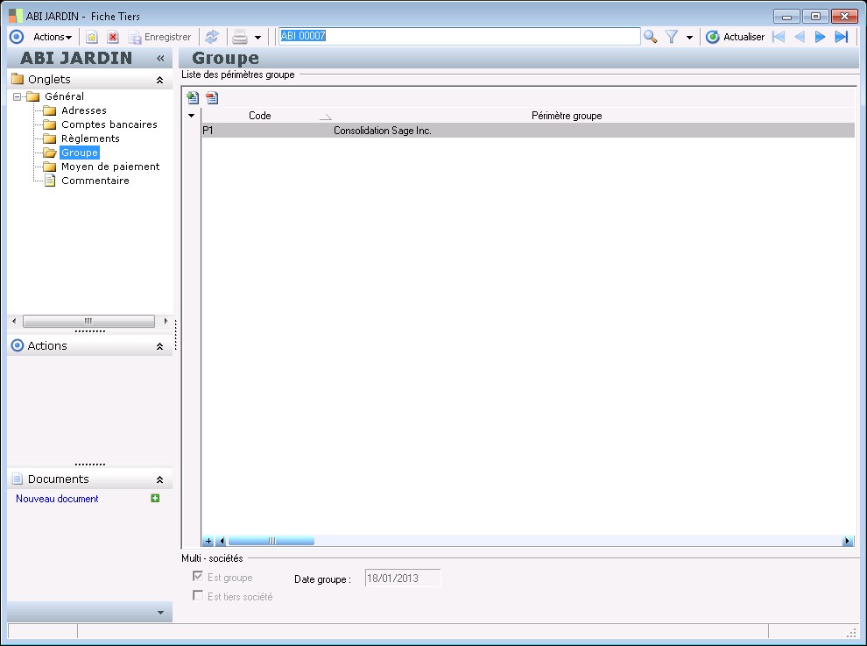The image size is (867, 646).
Task: Click the printer icon
Action: [x=240, y=37]
